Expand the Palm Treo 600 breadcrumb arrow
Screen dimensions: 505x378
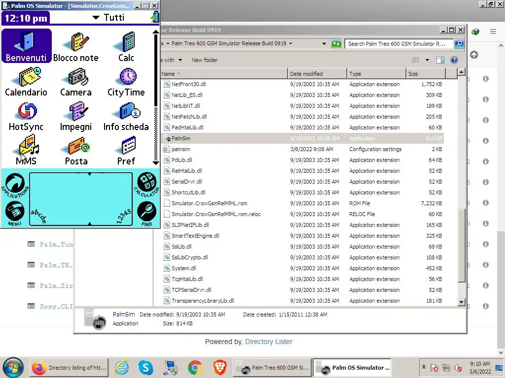tap(291, 43)
